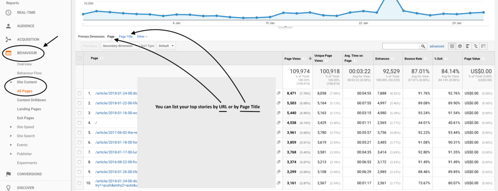This screenshot has height=191, width=498.
Task: Open the Secondary dimension dropdown
Action: click(x=120, y=46)
